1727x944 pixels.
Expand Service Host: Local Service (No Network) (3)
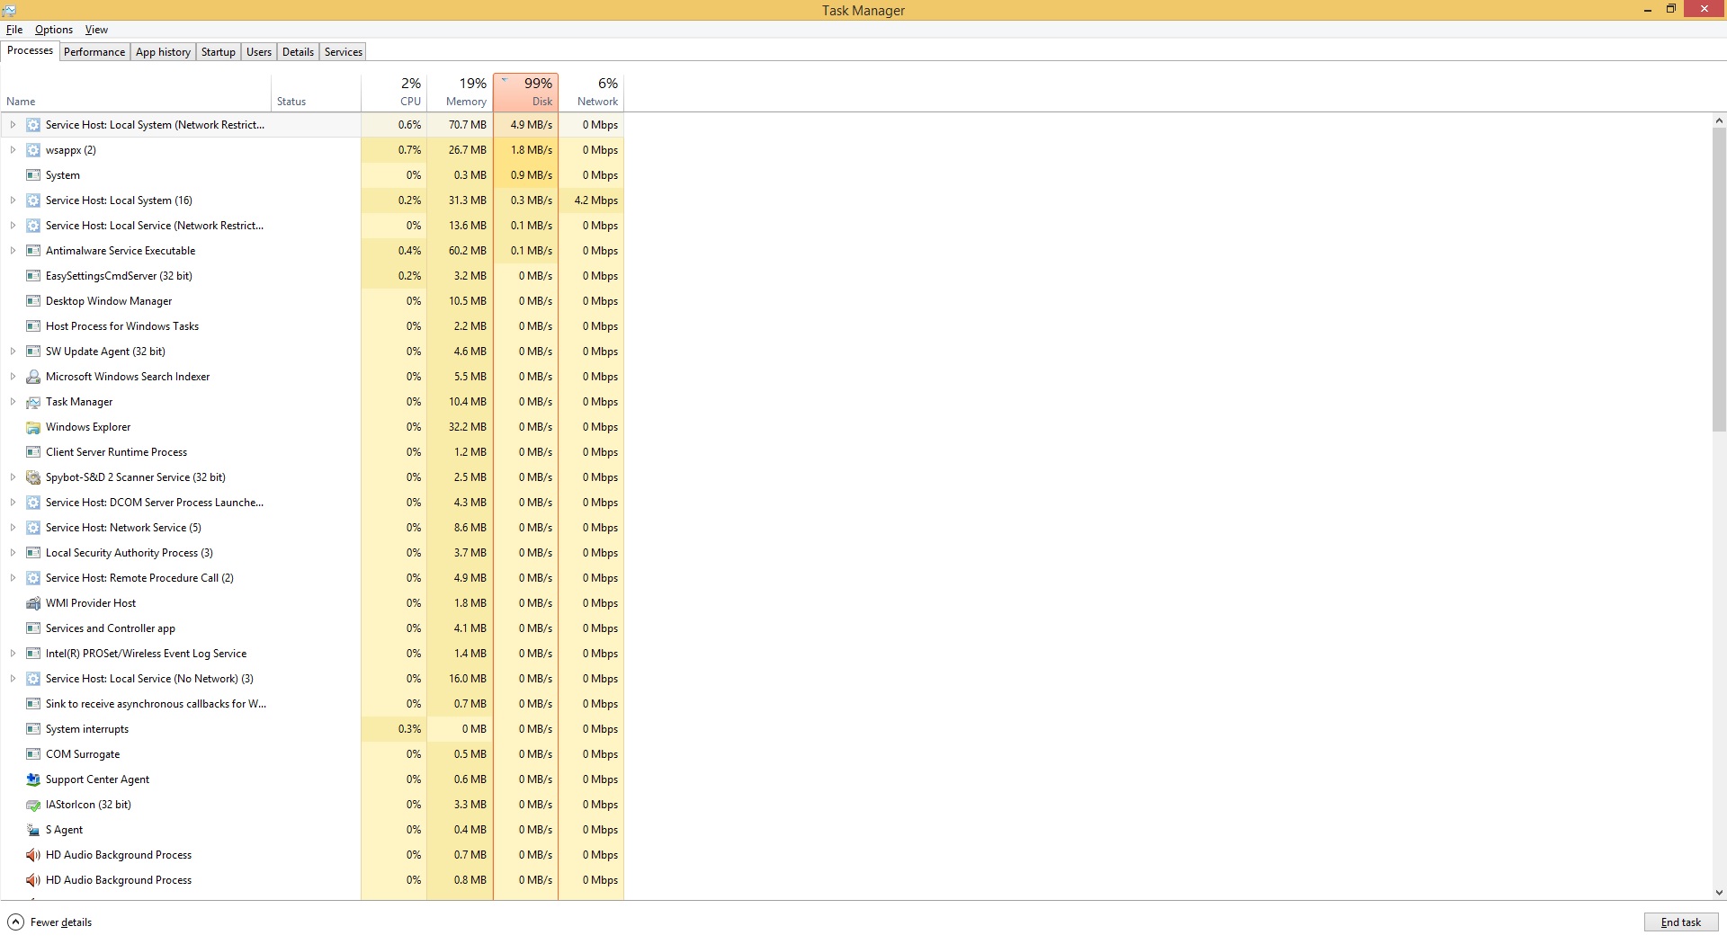(x=13, y=679)
